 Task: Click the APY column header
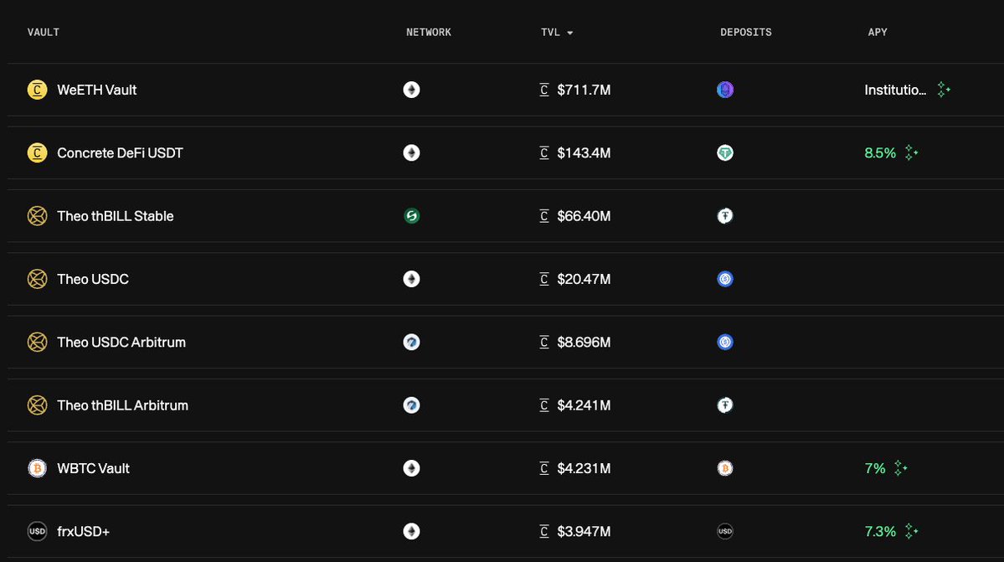click(878, 32)
